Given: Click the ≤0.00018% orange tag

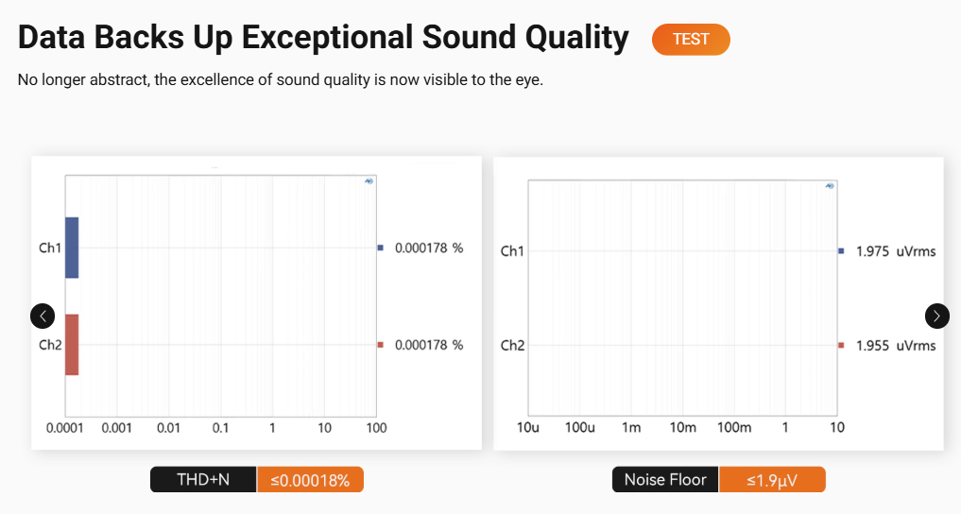Looking at the screenshot, I should (310, 480).
